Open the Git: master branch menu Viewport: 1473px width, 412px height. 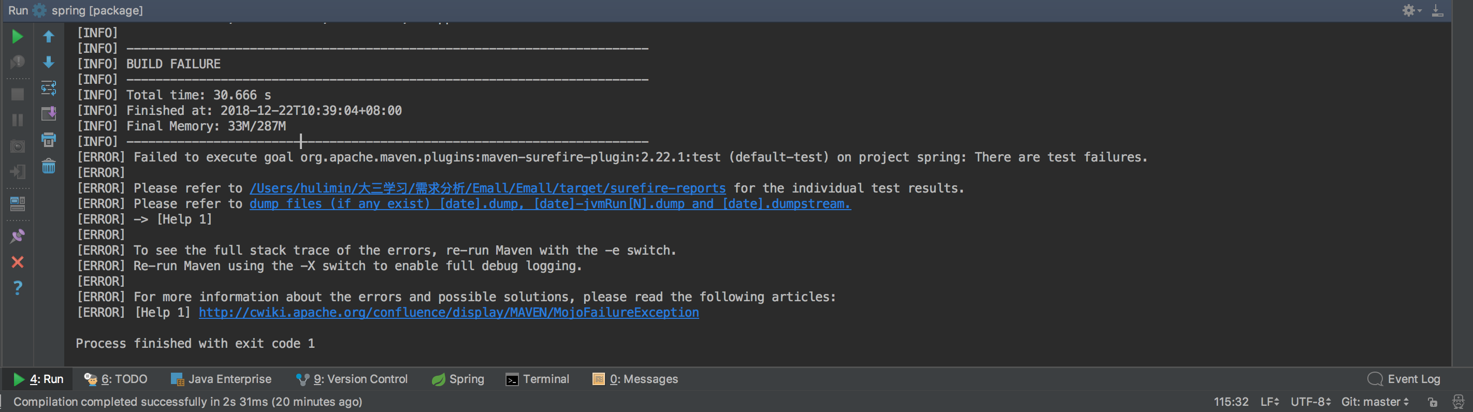coord(1375,402)
